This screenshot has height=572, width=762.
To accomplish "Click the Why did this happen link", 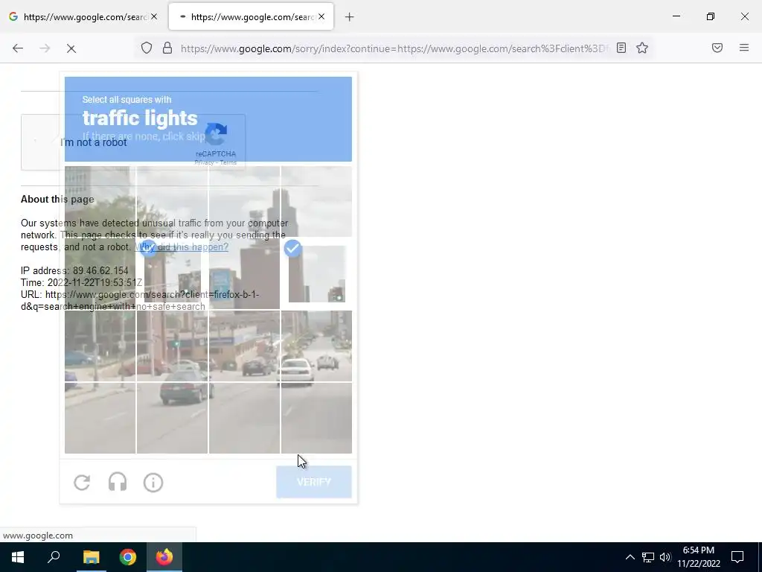I will 182,247.
